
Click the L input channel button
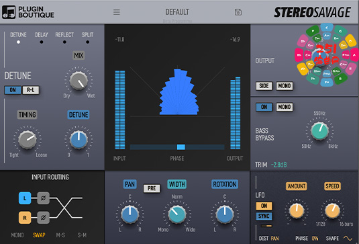click(x=25, y=198)
